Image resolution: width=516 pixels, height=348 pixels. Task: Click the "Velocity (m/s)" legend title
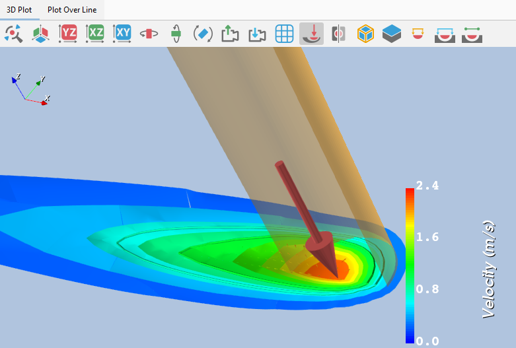coord(489,269)
